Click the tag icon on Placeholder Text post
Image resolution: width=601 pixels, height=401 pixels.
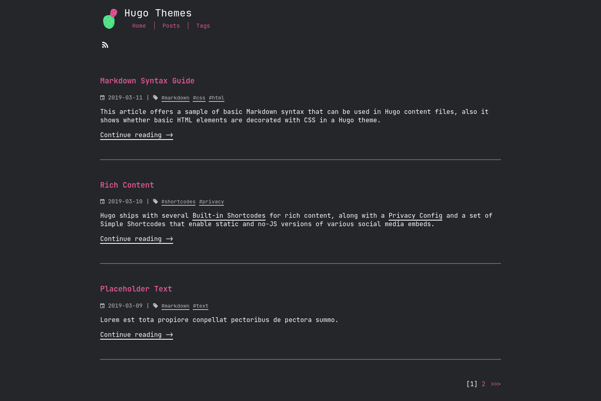(155, 306)
